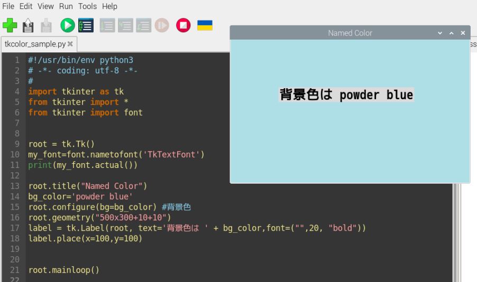
Task: Click line '# -*- coding: utf-8 -*-'
Action: (82, 71)
